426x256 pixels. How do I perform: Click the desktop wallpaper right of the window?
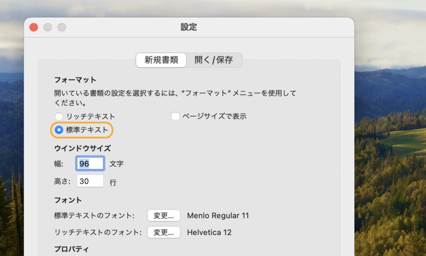coord(391,166)
